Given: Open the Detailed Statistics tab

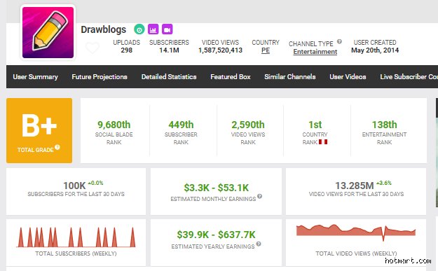Looking at the screenshot, I should coord(169,77).
